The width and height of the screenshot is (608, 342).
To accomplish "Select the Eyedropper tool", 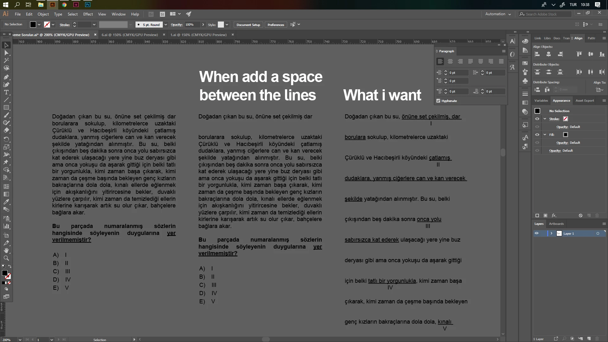I will click(6, 202).
